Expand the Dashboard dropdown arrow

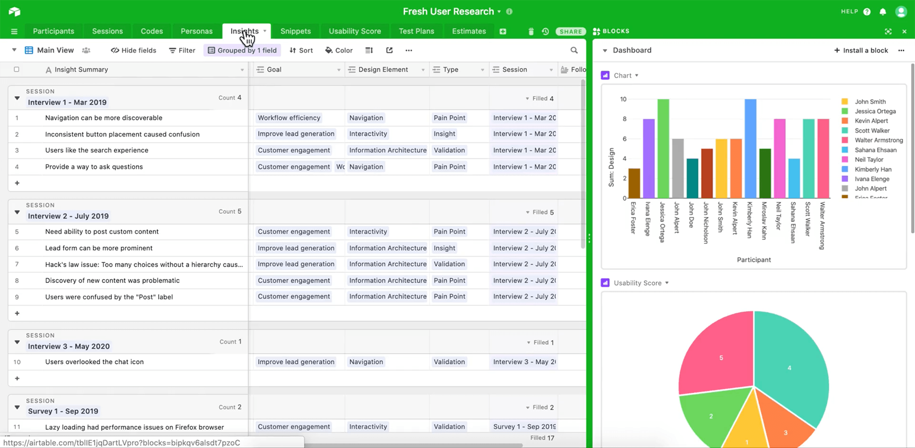tap(605, 50)
